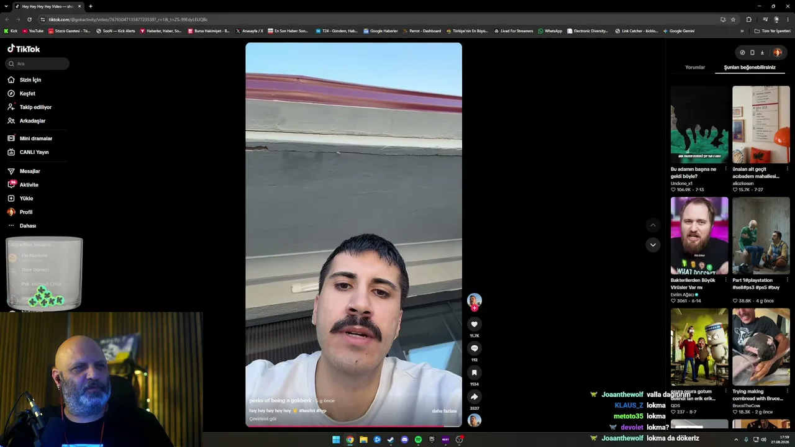795x447 pixels.
Task: Follow the creator via the avatar plus badge
Action: (x=475, y=308)
